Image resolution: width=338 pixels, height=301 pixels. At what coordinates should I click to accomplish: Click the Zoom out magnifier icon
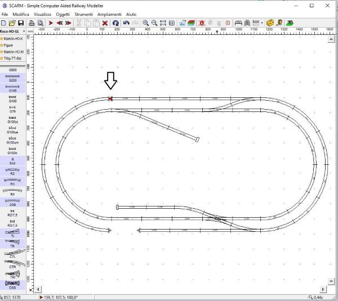tap(154, 23)
